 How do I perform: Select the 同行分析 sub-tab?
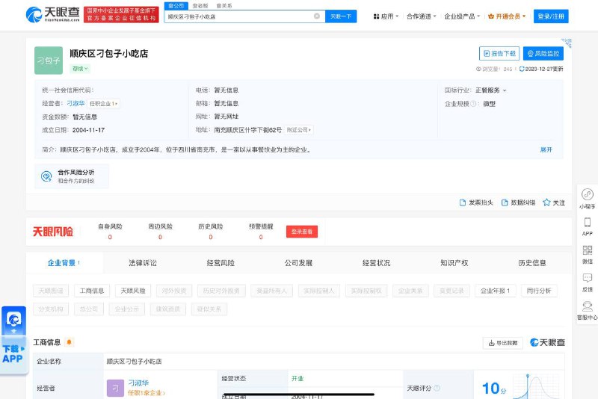tap(539, 291)
